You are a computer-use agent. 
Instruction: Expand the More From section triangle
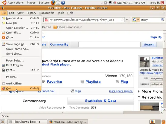tap(139, 91)
